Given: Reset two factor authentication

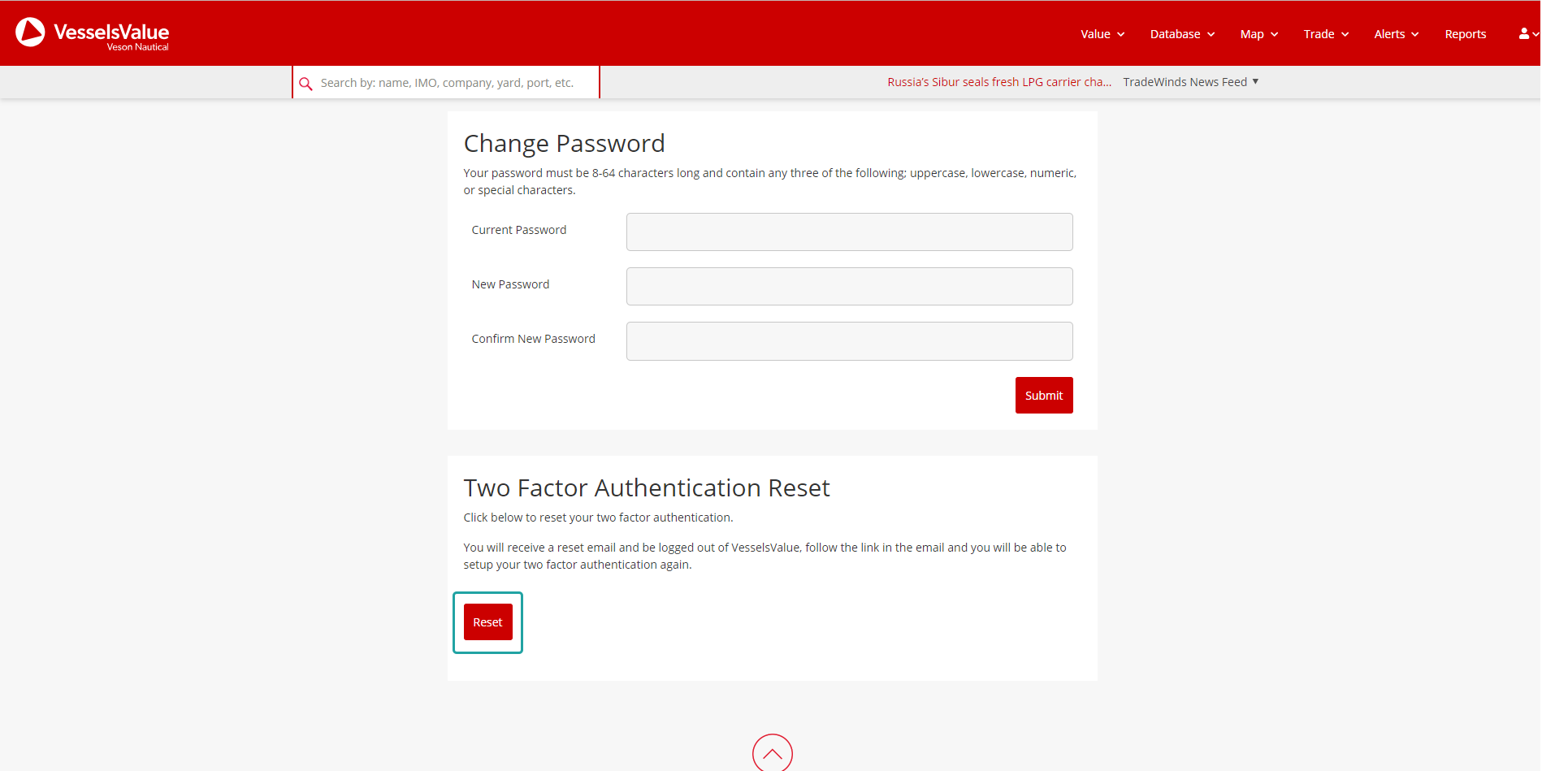Looking at the screenshot, I should click(487, 622).
